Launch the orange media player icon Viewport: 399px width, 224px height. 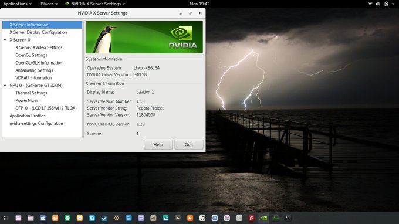tap(190, 218)
